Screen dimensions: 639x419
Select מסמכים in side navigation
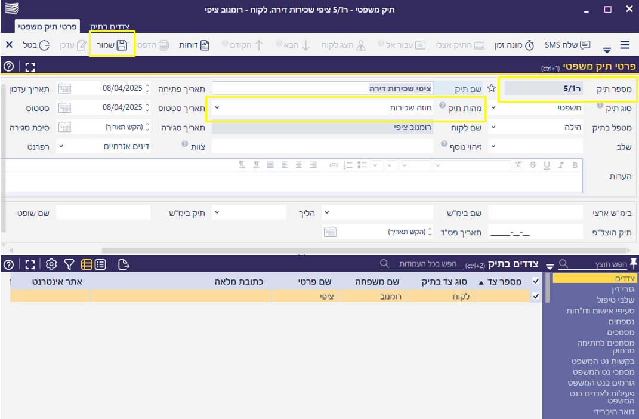pos(621,332)
